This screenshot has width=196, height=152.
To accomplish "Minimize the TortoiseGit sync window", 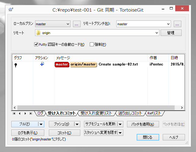I will [x=163, y=9].
